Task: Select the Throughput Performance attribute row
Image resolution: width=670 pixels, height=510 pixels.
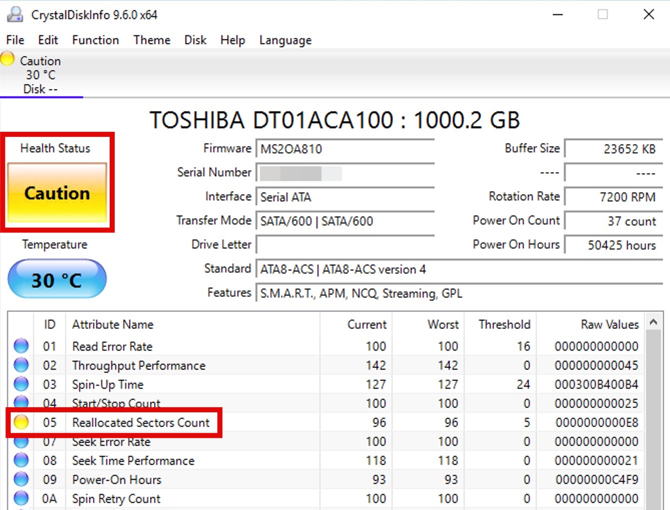Action: pos(327,365)
